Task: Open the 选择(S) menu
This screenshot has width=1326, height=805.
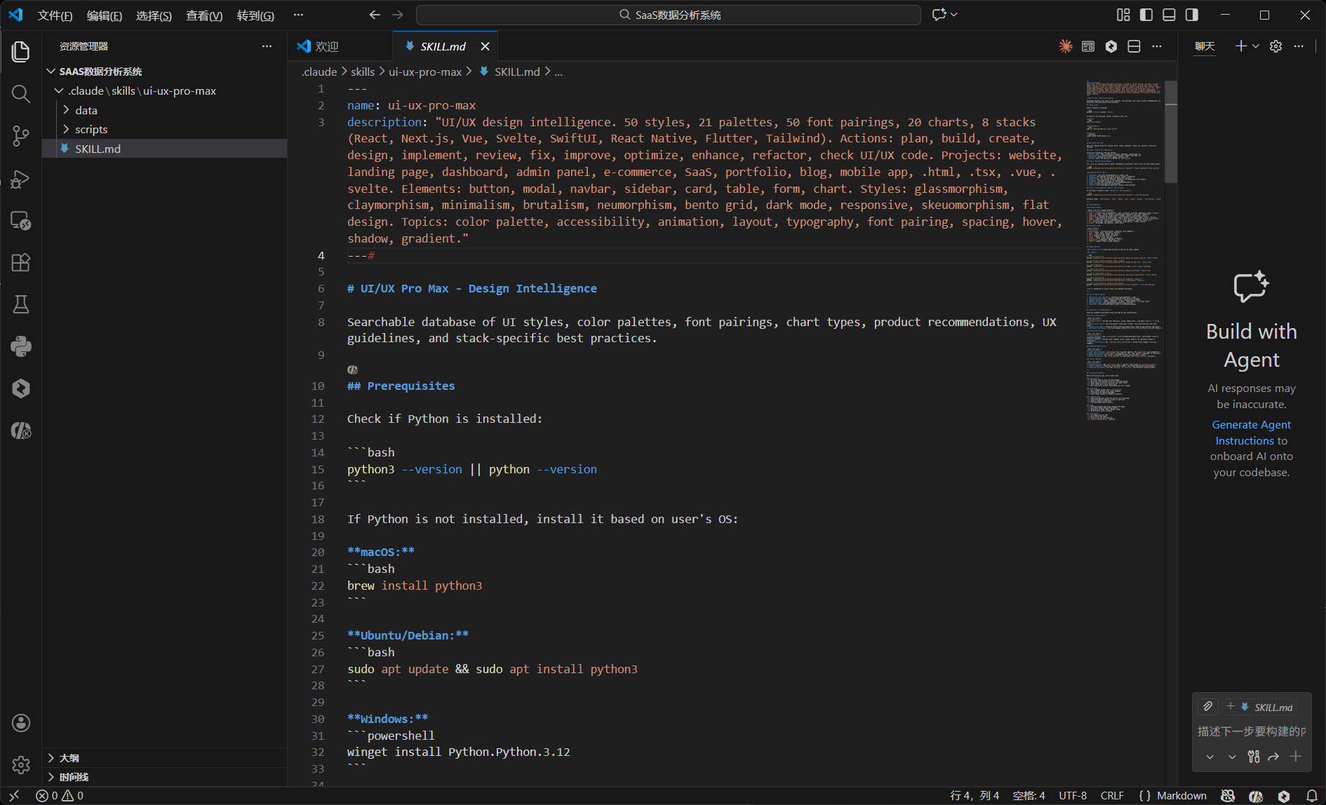Action: tap(154, 15)
